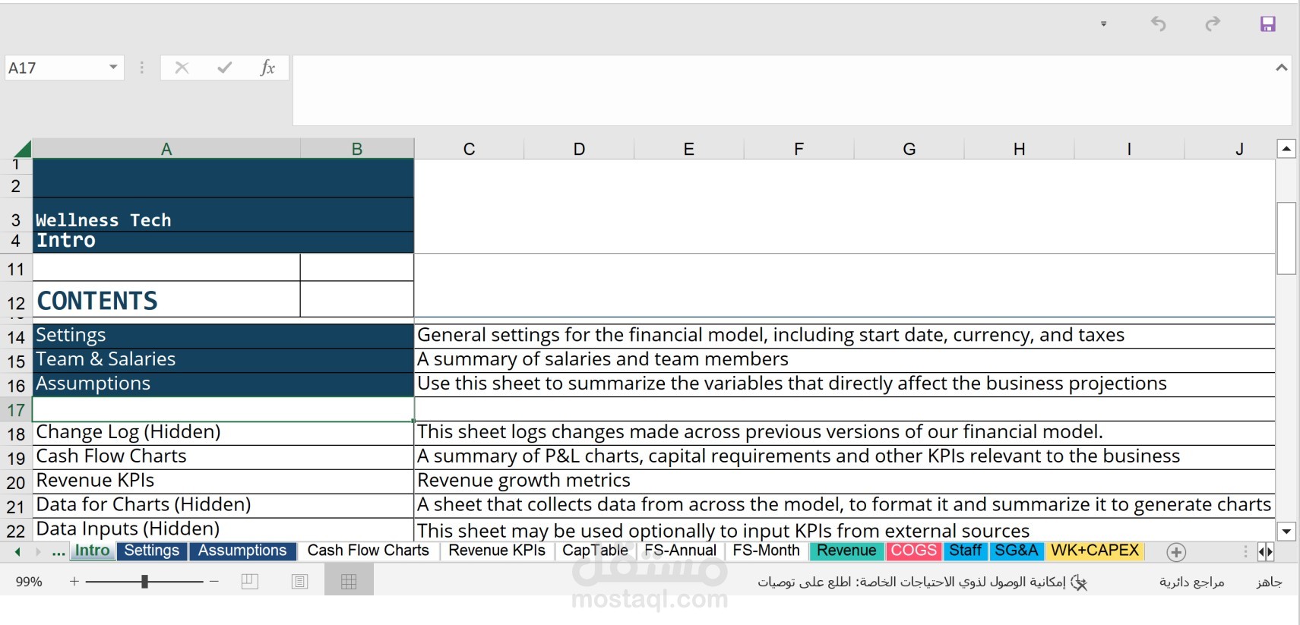Click the Select All corner triangle
The height and width of the screenshot is (625, 1300).
tap(23, 149)
